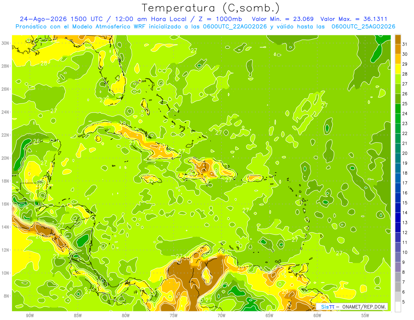Click the '21' value on the color scale

tap(405, 143)
